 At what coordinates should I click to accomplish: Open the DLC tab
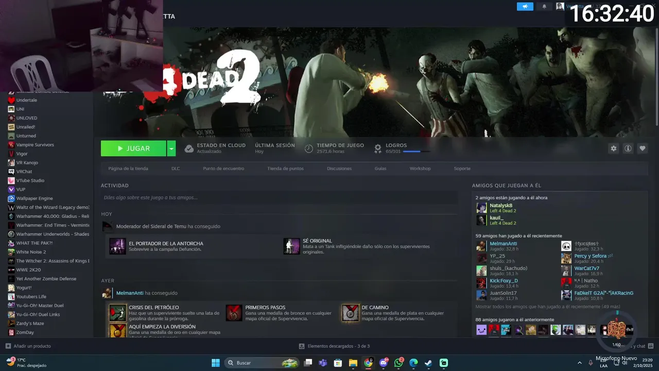176,168
